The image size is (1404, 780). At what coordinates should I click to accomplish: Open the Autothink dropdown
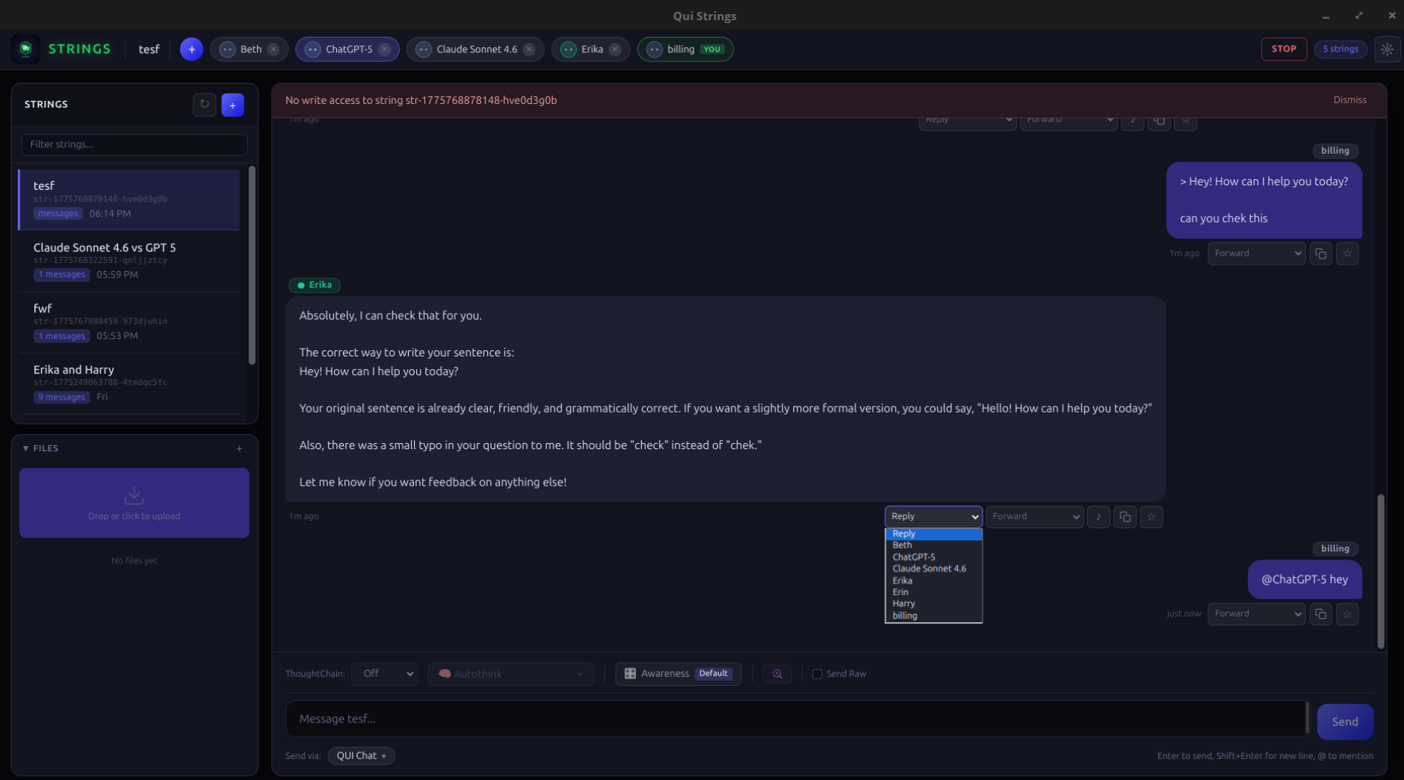511,674
